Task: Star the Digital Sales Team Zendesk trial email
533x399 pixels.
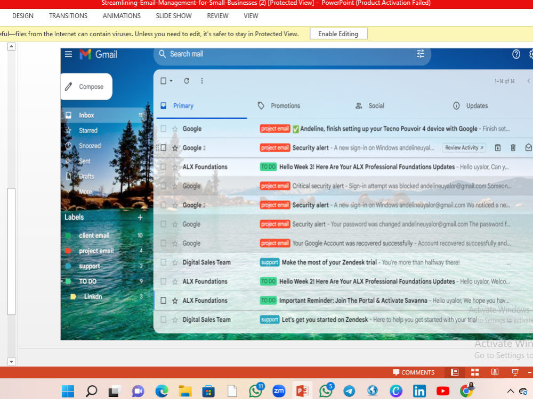Action: coord(175,262)
